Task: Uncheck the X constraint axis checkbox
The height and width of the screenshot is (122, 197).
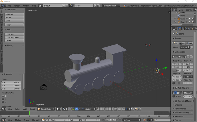Action: [x=3, y=96]
